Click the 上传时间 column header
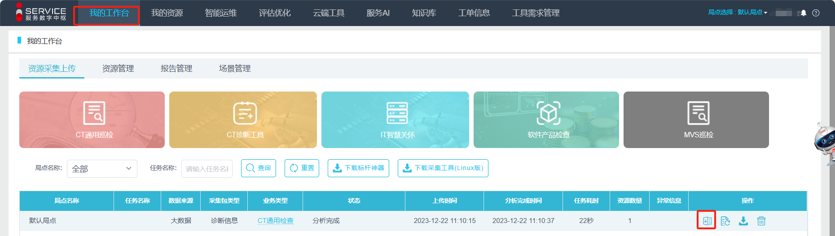Image resolution: width=835 pixels, height=236 pixels. point(444,201)
